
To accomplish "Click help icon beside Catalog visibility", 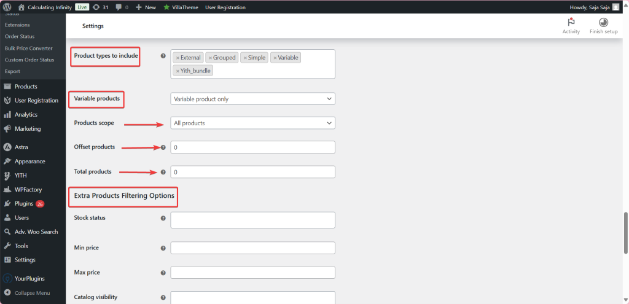I will tap(163, 298).
